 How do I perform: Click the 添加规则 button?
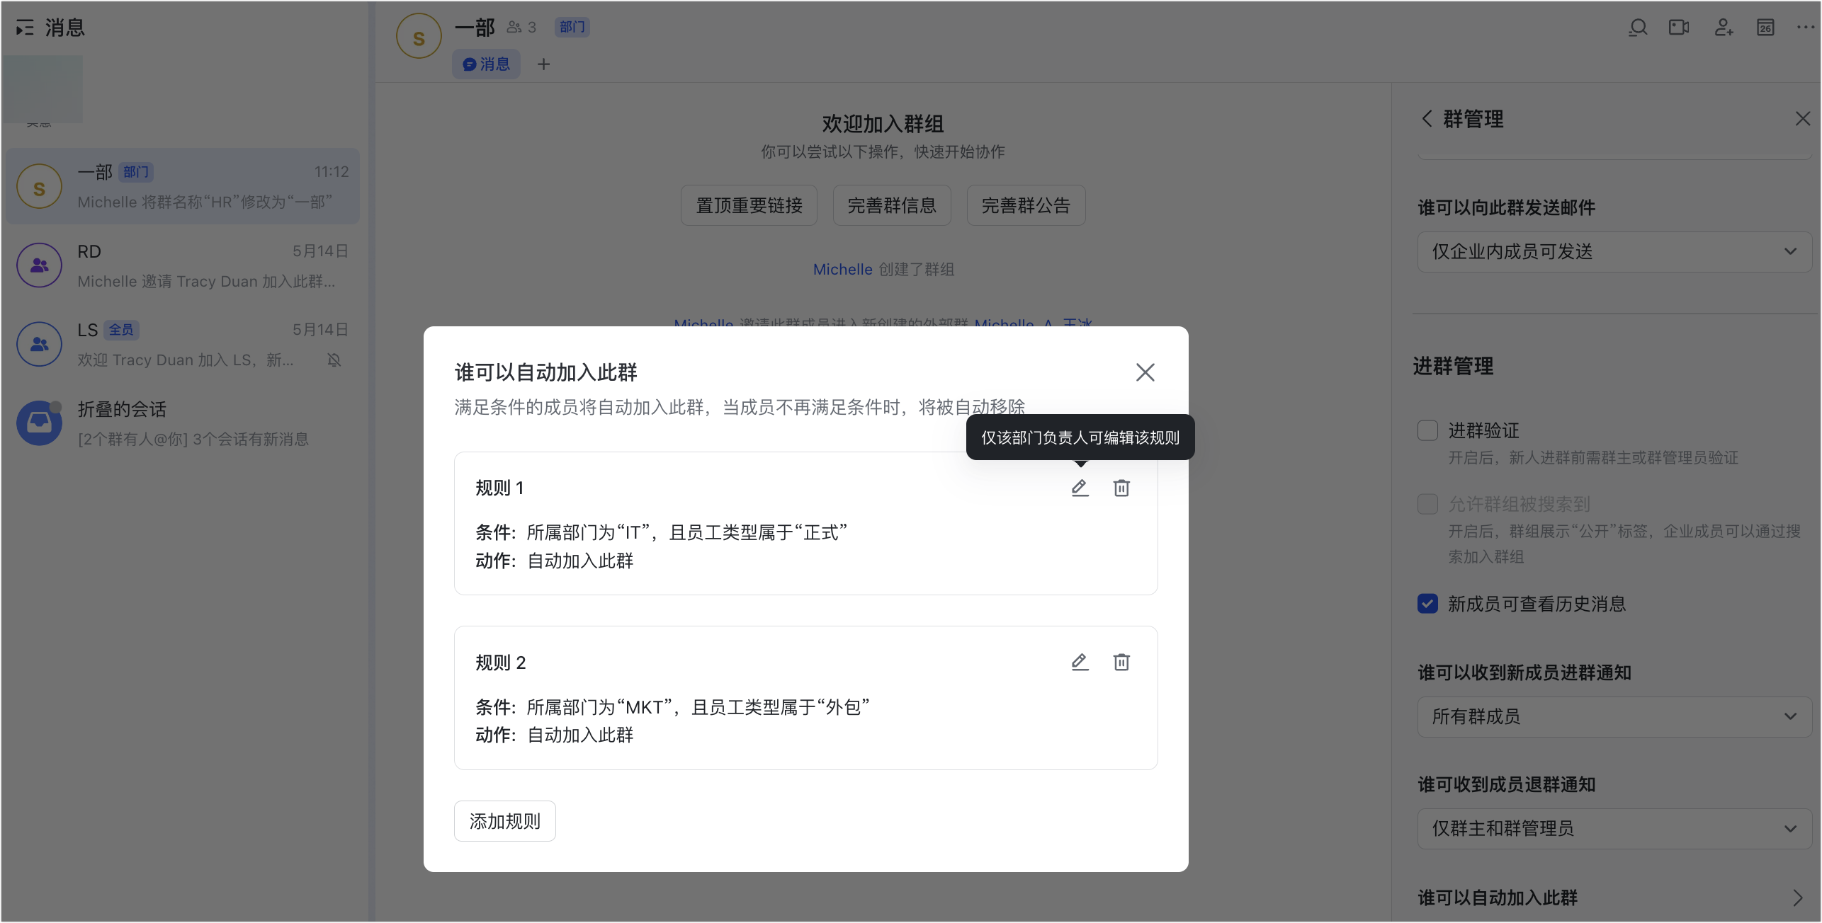tap(504, 821)
